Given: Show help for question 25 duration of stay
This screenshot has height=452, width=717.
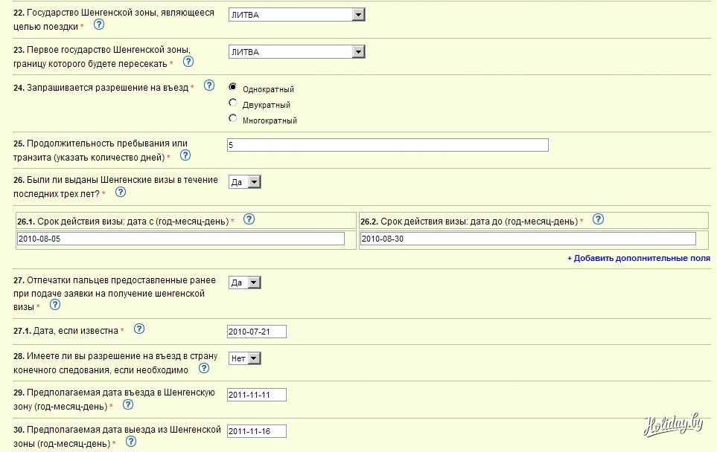Looking at the screenshot, I should [x=185, y=155].
